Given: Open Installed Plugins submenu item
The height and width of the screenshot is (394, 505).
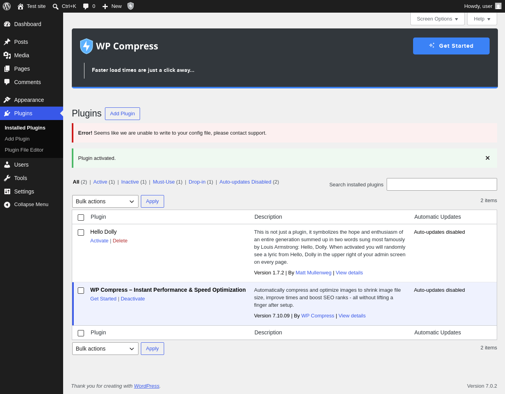Looking at the screenshot, I should tap(25, 128).
